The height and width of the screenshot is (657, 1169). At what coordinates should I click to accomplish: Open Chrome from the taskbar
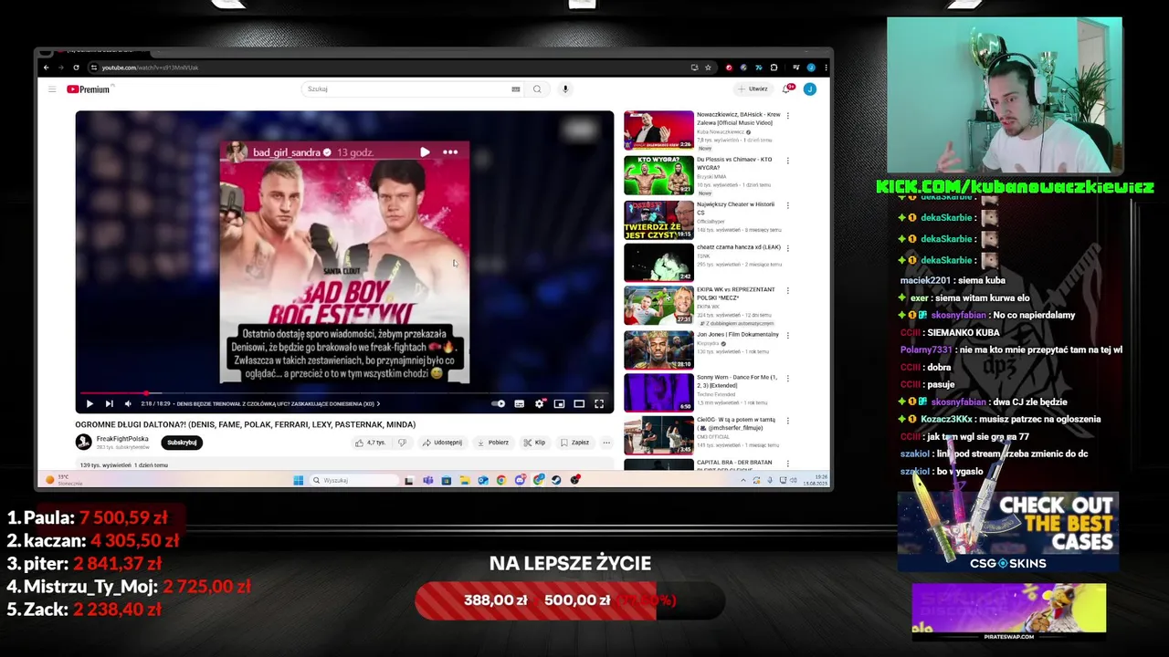click(x=501, y=480)
